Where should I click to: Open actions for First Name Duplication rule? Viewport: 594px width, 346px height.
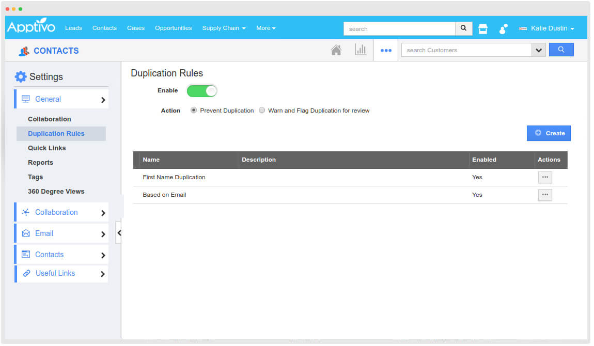(x=545, y=177)
